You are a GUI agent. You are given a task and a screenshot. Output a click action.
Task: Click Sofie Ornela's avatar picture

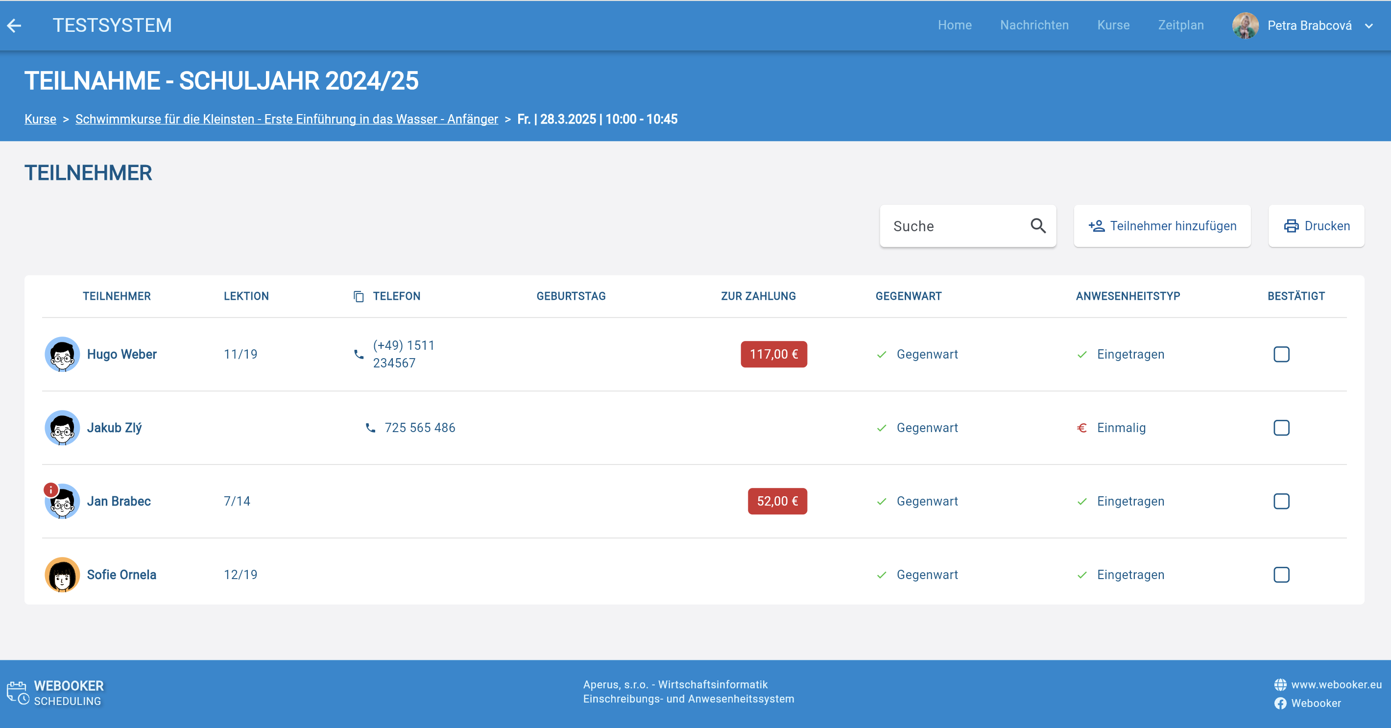click(62, 575)
